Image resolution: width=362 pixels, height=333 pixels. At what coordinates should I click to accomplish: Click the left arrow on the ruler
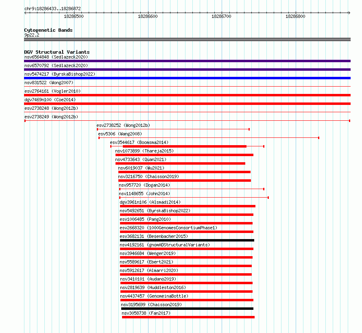coord(25,13)
